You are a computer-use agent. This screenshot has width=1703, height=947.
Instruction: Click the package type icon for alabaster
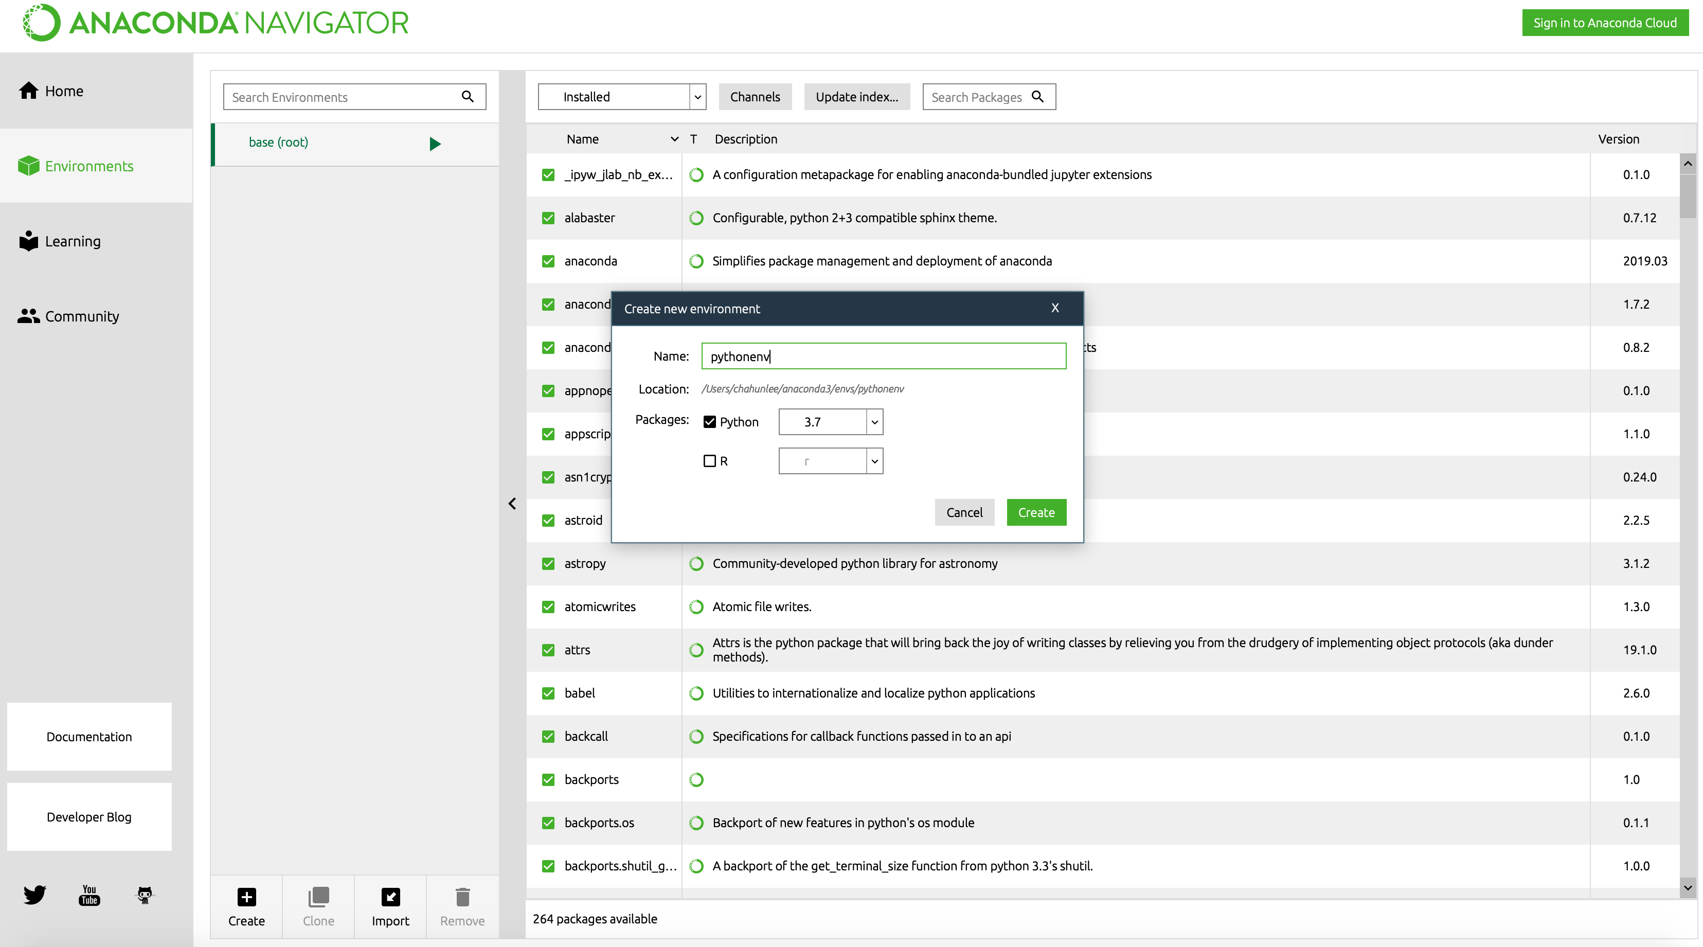pos(696,218)
